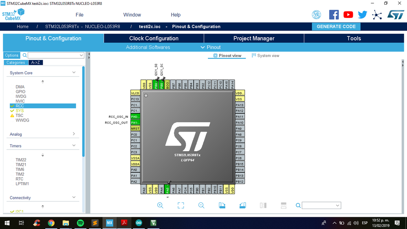Click the vertical split view icon
The width and height of the screenshot is (407, 229).
point(263,205)
